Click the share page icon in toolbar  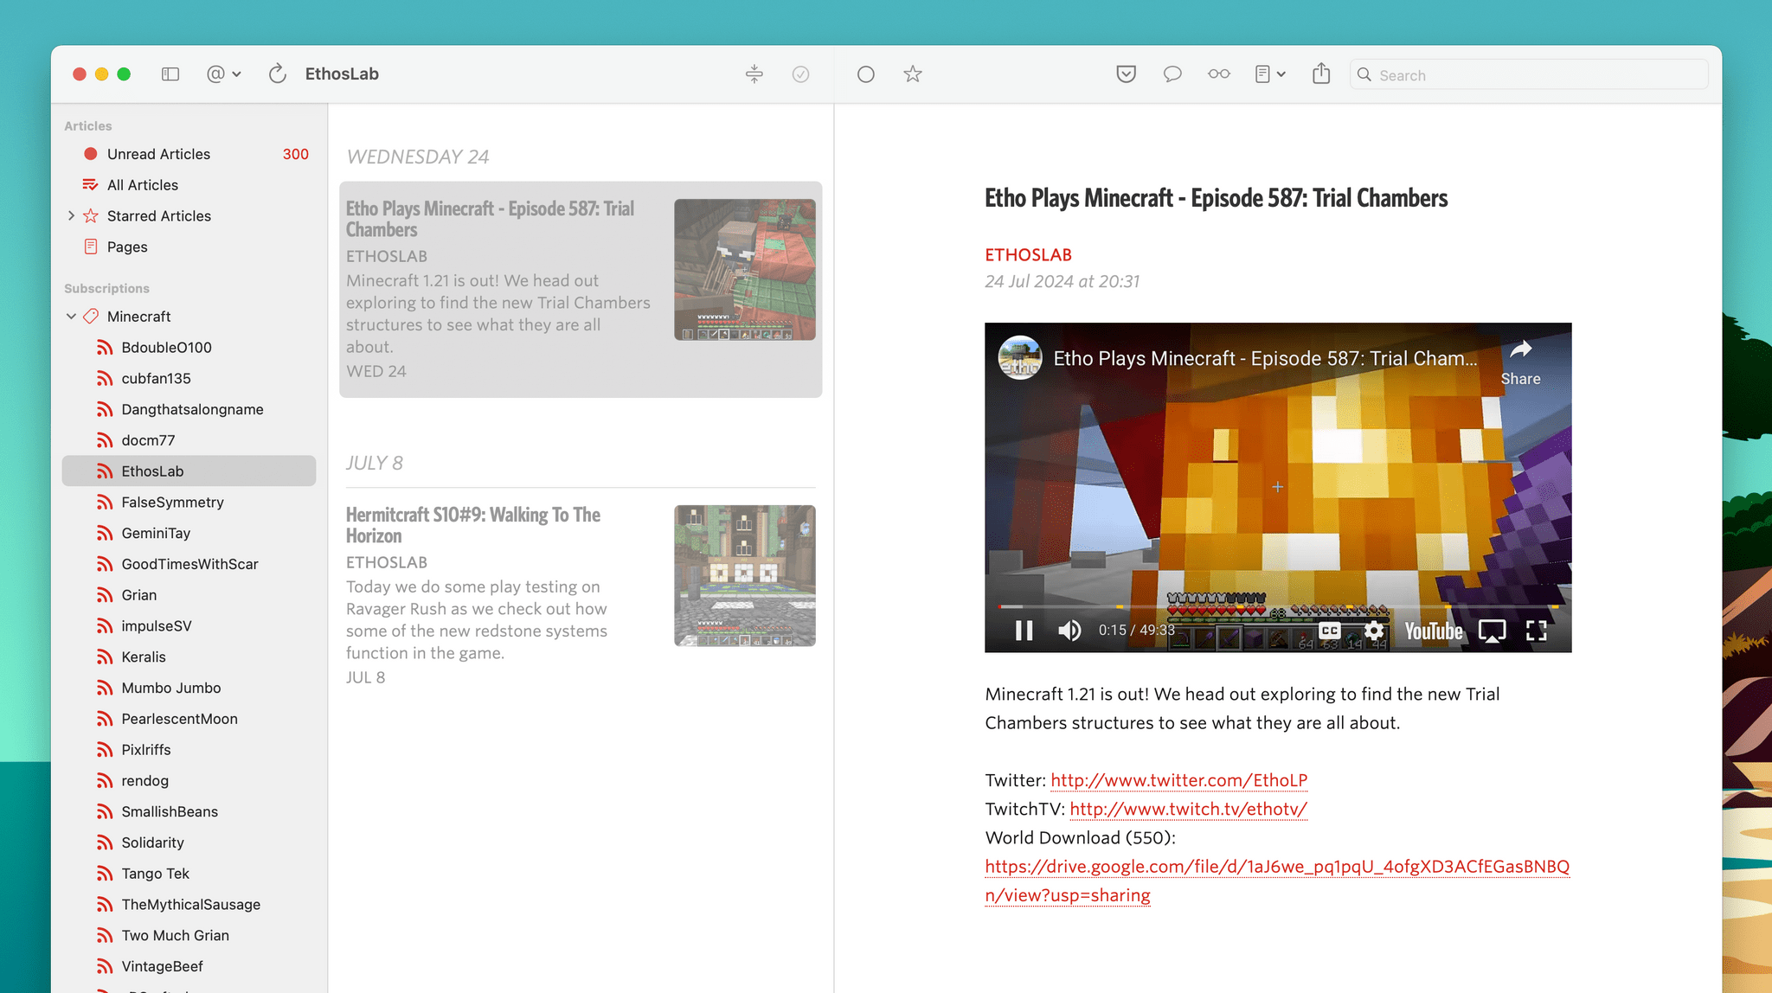tap(1322, 73)
